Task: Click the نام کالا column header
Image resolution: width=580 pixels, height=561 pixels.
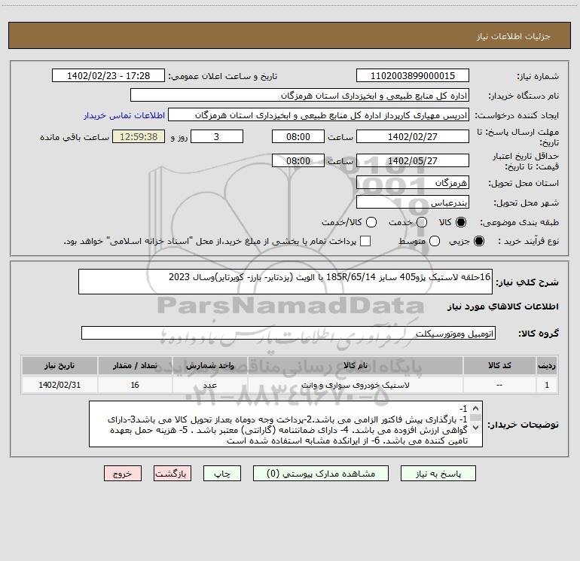Action: coord(356,365)
